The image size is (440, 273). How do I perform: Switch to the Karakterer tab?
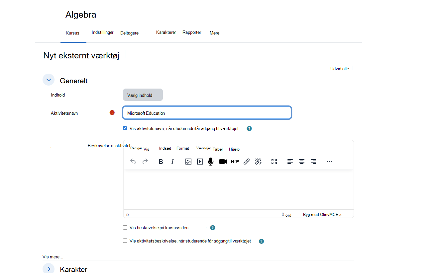[166, 33]
